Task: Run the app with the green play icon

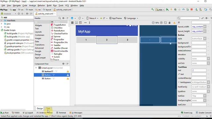Action: 167,10
